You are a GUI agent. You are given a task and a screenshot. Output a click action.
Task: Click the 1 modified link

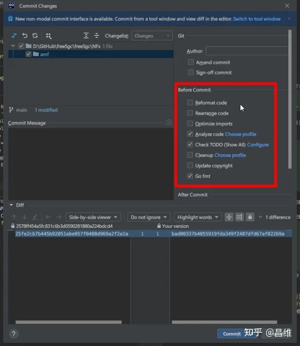[46, 110]
